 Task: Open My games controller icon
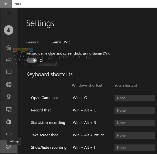[9, 60]
